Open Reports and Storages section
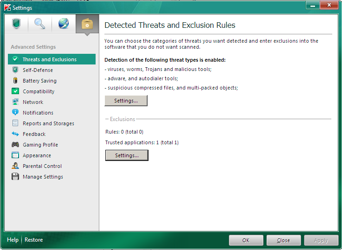342x250 pixels. coord(48,123)
